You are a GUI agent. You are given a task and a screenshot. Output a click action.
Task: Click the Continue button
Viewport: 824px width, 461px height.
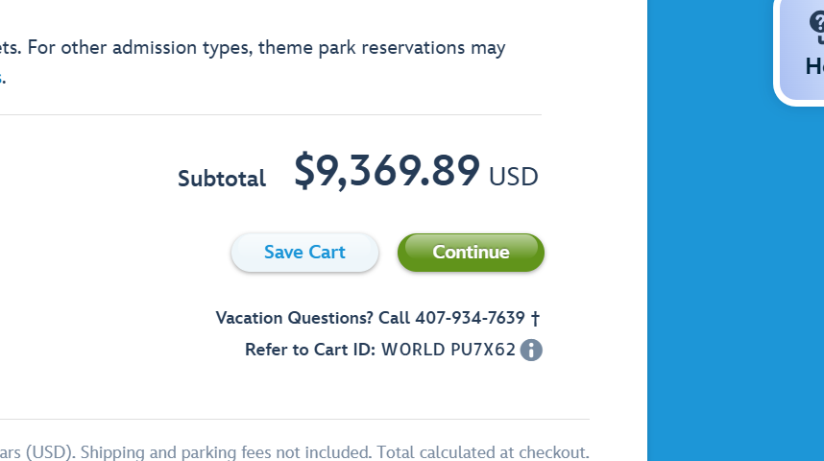tap(471, 253)
